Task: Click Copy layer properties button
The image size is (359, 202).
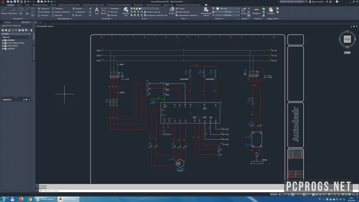Action: point(156,15)
